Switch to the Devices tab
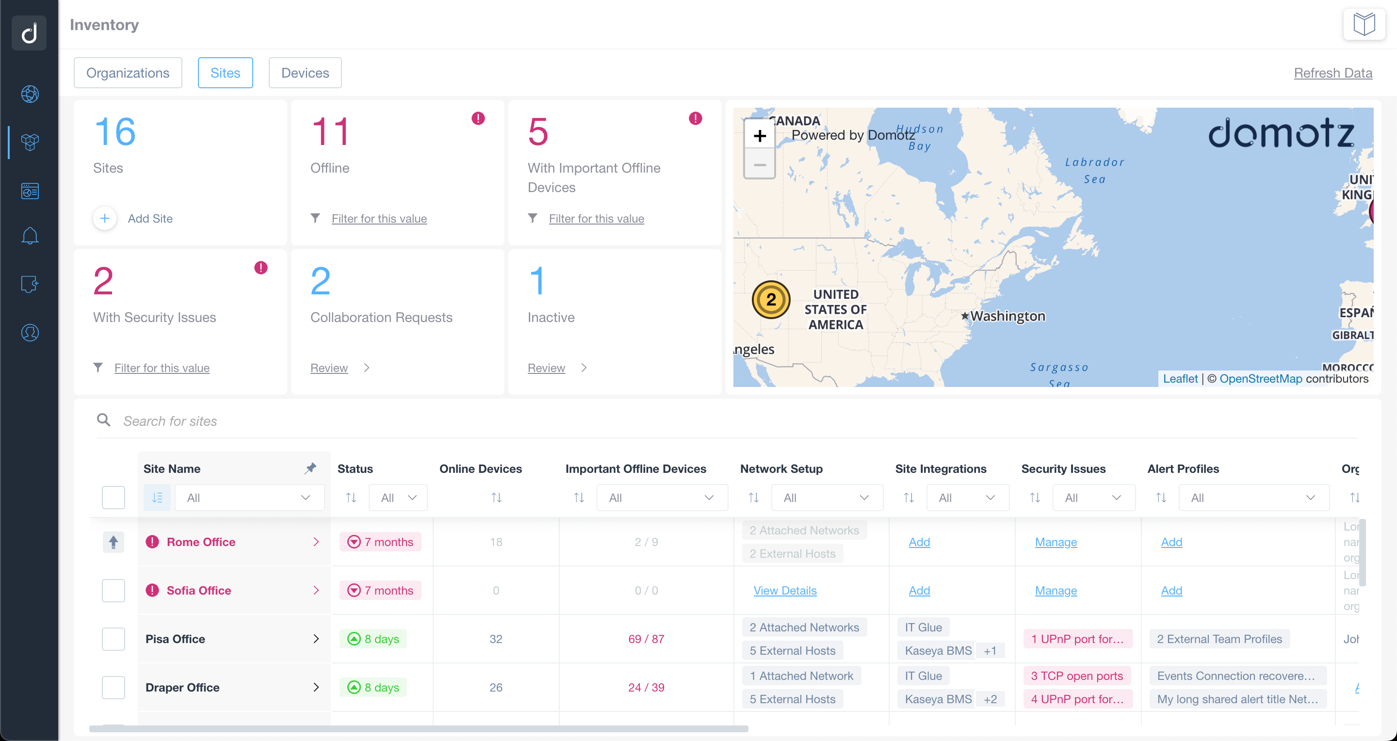The image size is (1397, 741). (305, 73)
